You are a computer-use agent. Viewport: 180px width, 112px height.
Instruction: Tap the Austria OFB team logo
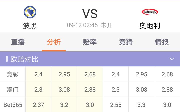tap(150, 12)
